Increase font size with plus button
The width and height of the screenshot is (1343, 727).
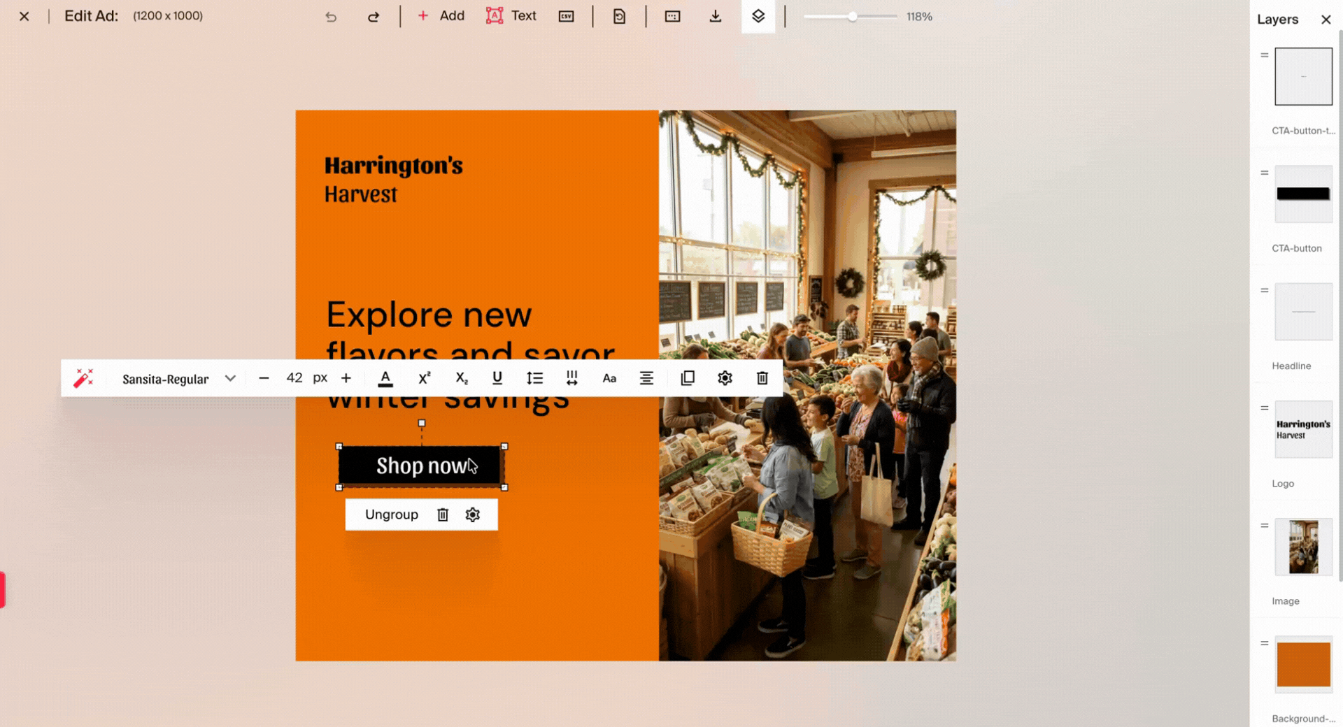(346, 378)
